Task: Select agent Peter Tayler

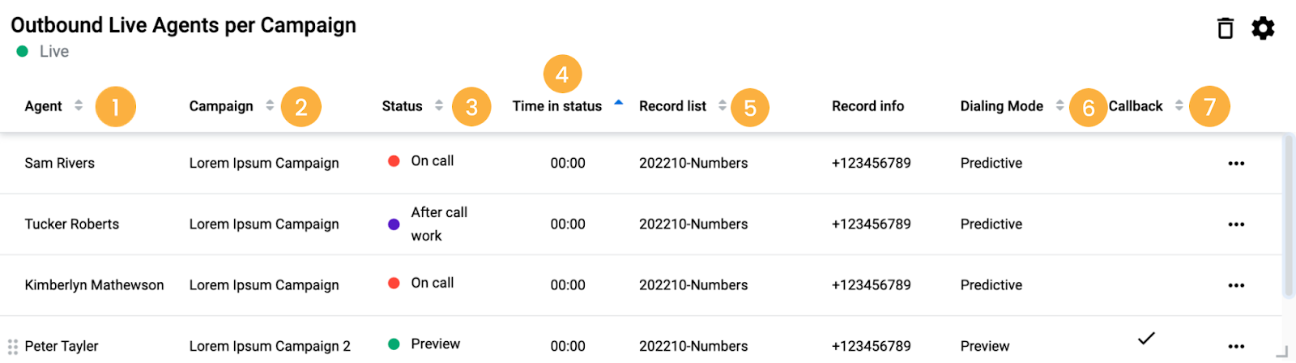Action: [x=62, y=346]
